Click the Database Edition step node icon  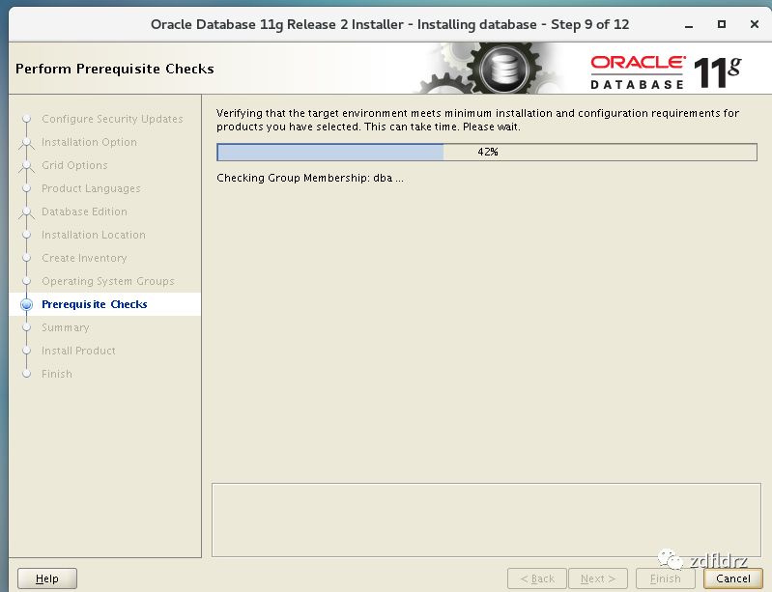[27, 212]
